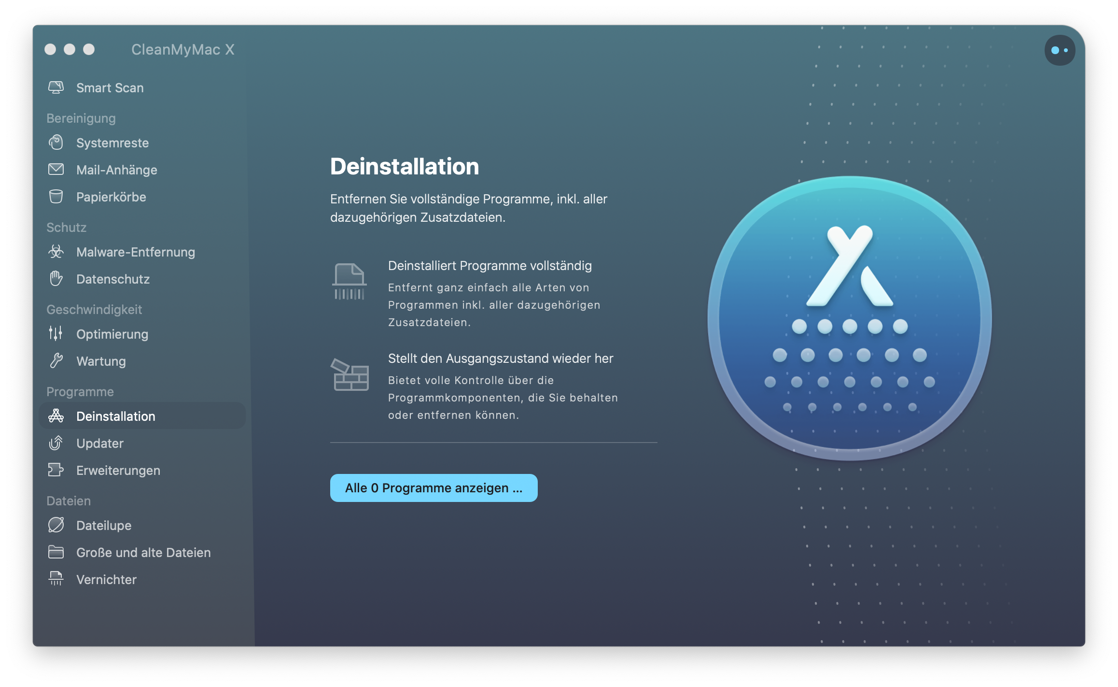Click the Datenschutz hand icon
Viewport: 1118px width, 687px height.
[x=56, y=279]
